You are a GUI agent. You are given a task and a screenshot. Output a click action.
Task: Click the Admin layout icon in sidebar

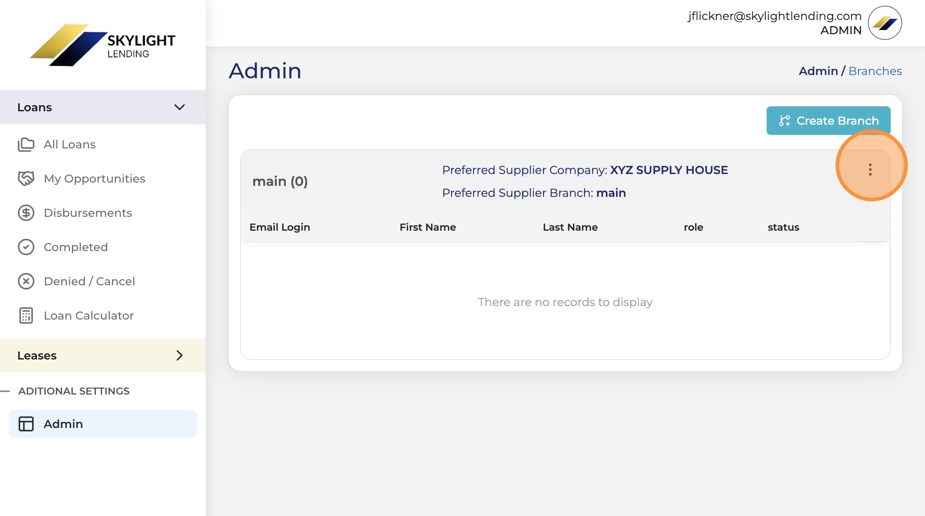coord(26,424)
